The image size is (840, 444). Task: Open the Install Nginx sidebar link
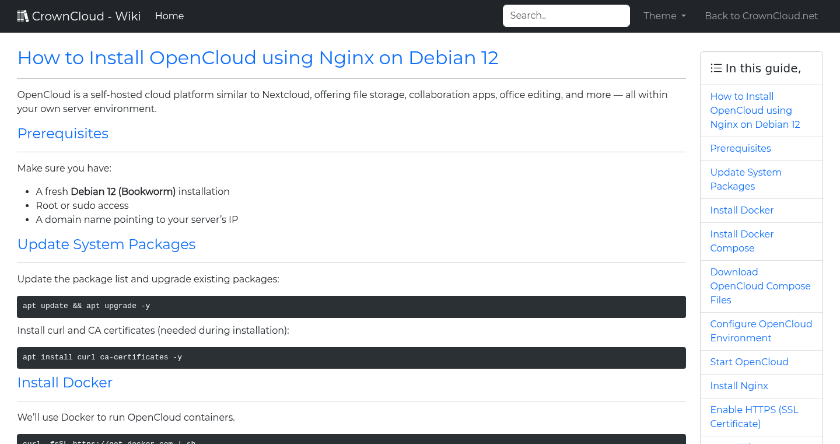pos(738,386)
